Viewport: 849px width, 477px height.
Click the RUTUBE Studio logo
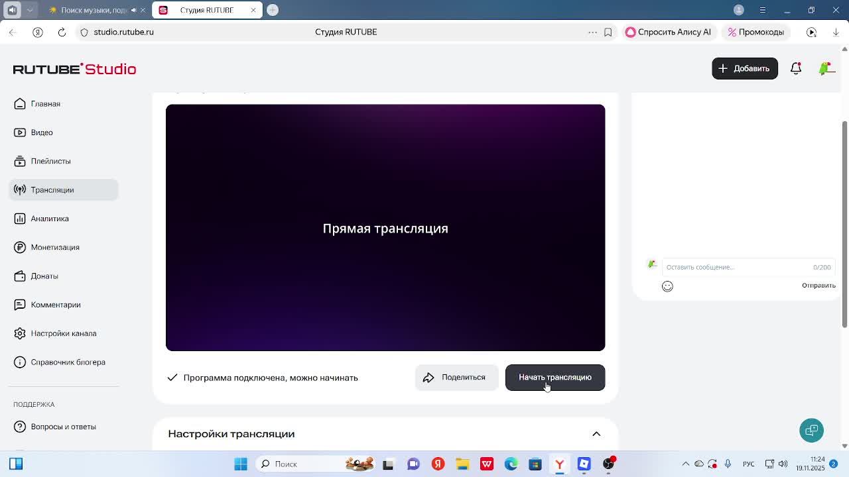tap(74, 69)
